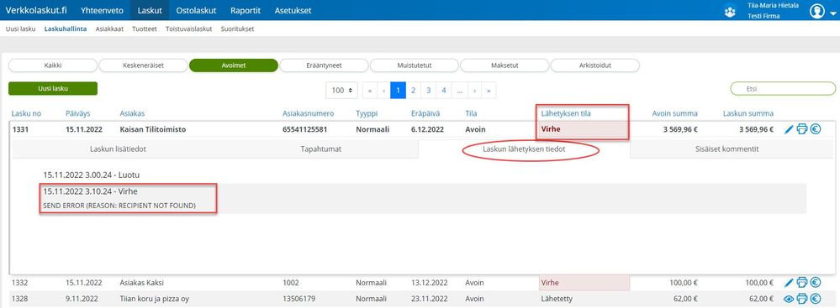Print invoice 1328 via printer icon
Screen dimensions: 840x308
(x=802, y=299)
